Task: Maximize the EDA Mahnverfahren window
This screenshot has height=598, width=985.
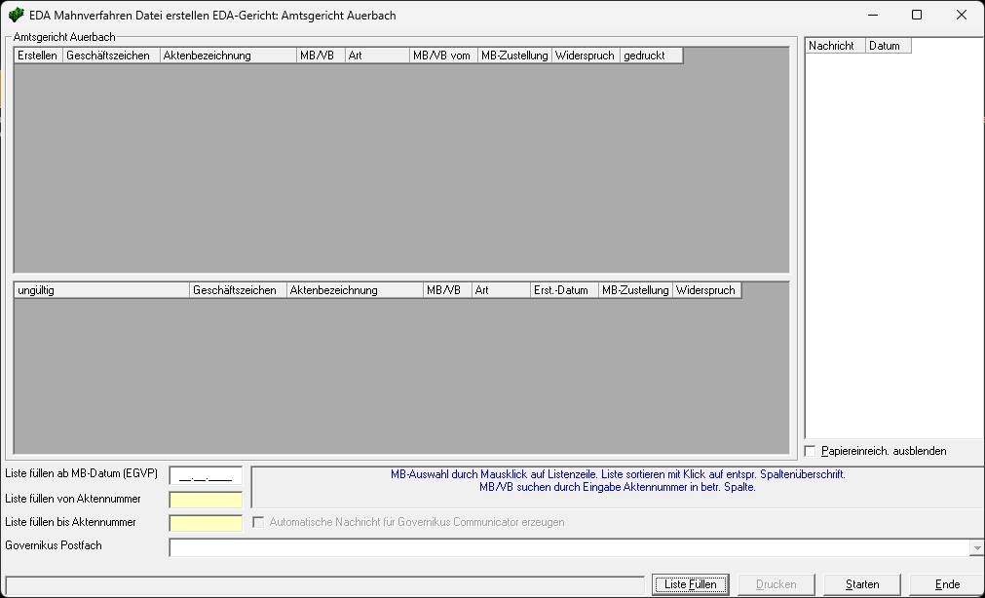Action: (916, 16)
